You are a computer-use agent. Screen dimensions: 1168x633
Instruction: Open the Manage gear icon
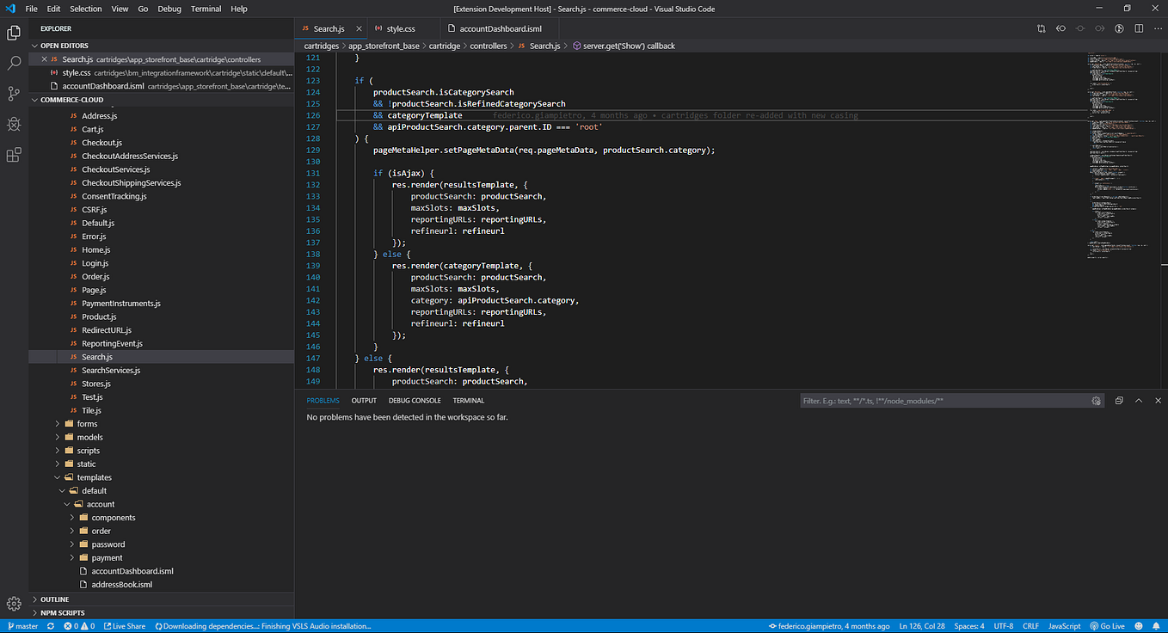(13, 604)
